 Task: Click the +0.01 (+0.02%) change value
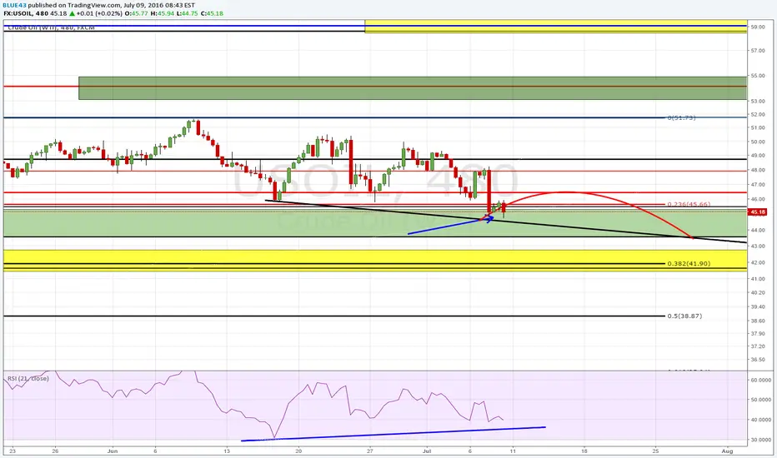99,13
